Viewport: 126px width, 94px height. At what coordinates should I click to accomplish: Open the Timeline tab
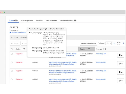pos(39,21)
